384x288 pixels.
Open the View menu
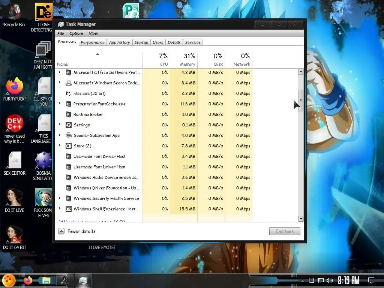(93, 33)
